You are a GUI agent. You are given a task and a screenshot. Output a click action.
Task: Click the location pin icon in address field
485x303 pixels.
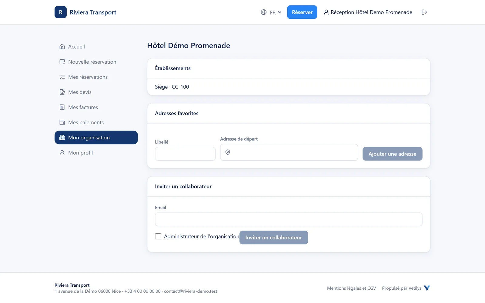coord(228,152)
